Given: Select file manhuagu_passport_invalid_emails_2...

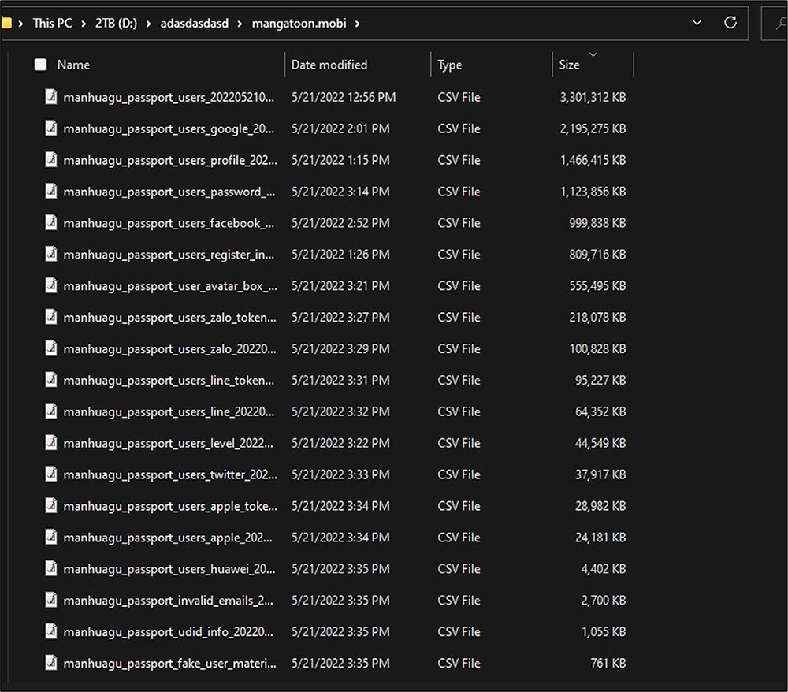Looking at the screenshot, I should 169,601.
